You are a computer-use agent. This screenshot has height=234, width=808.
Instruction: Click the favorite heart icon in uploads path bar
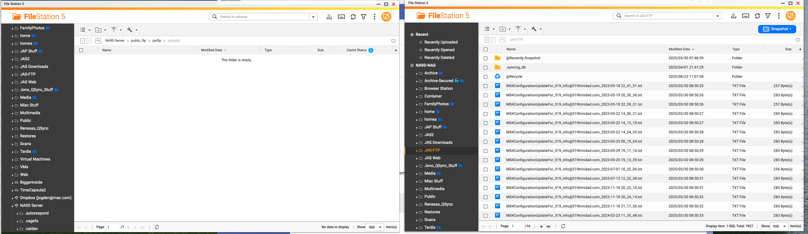(x=393, y=41)
